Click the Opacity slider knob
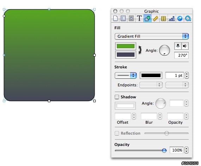This screenshot has width=201, height=166. [x=164, y=150]
